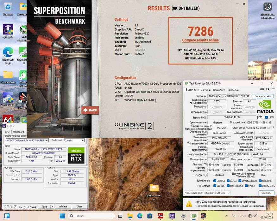
Task: Open Task View on the taskbar
Action: coord(120,216)
